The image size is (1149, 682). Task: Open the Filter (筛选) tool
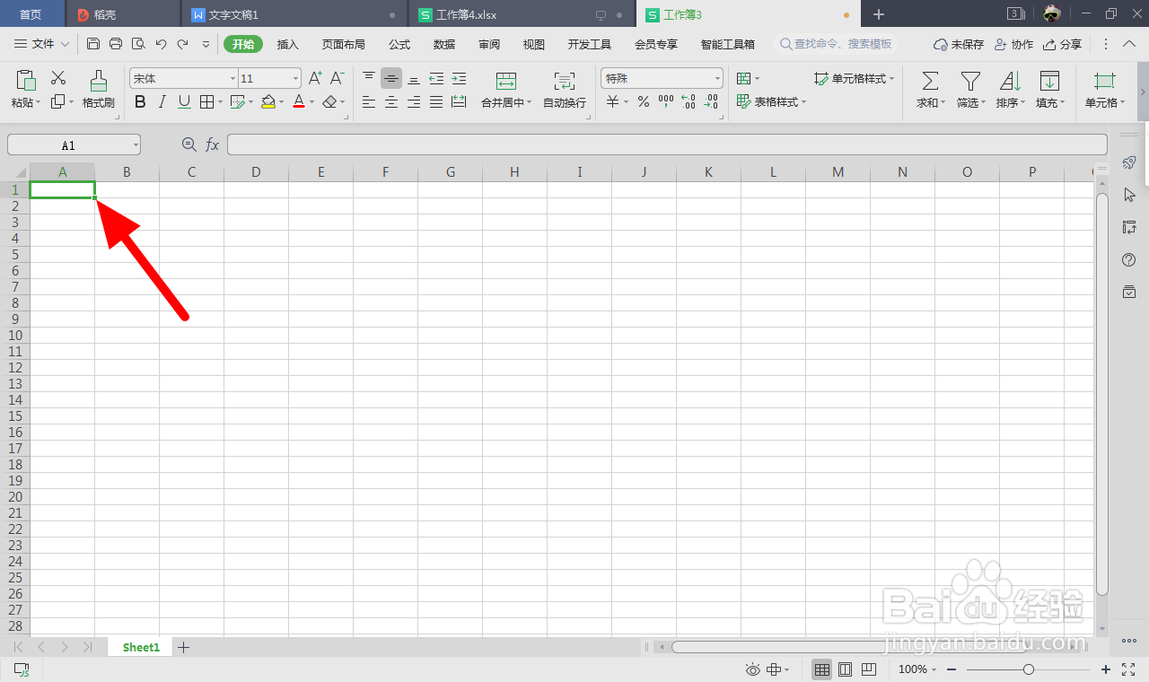[x=969, y=90]
